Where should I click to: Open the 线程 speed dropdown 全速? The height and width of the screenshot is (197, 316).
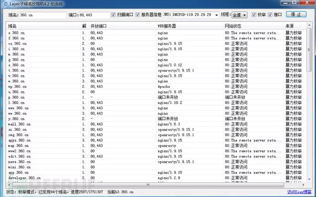point(239,15)
